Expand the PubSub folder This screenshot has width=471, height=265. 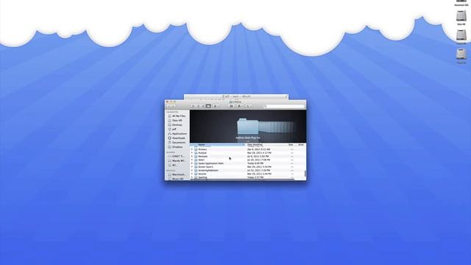tap(192, 153)
